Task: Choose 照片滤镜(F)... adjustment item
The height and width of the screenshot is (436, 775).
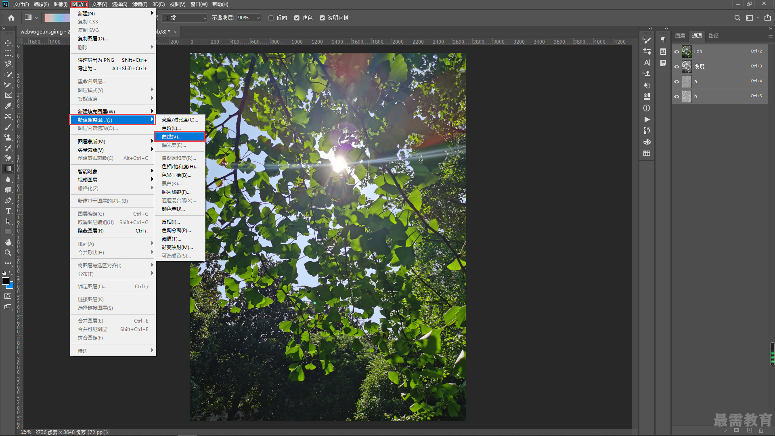Action: (180, 192)
